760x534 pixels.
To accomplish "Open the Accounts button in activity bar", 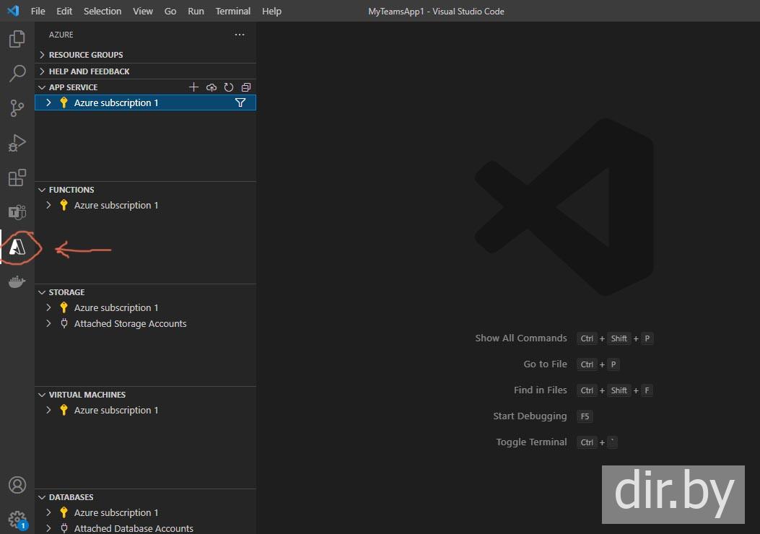I will point(17,485).
